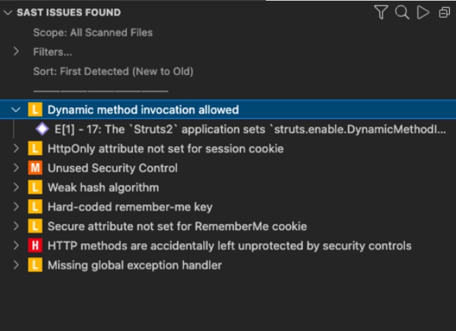Click the filter funnel icon in header

click(381, 12)
